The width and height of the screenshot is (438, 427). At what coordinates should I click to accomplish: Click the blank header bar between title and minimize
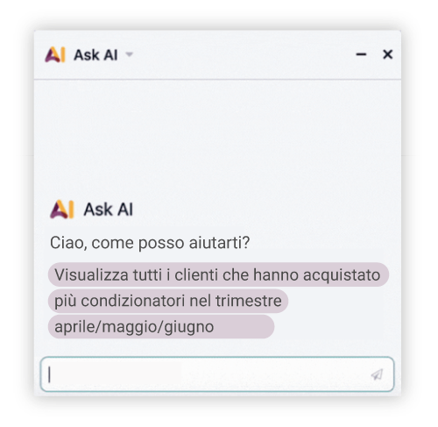pyautogui.click(x=243, y=54)
